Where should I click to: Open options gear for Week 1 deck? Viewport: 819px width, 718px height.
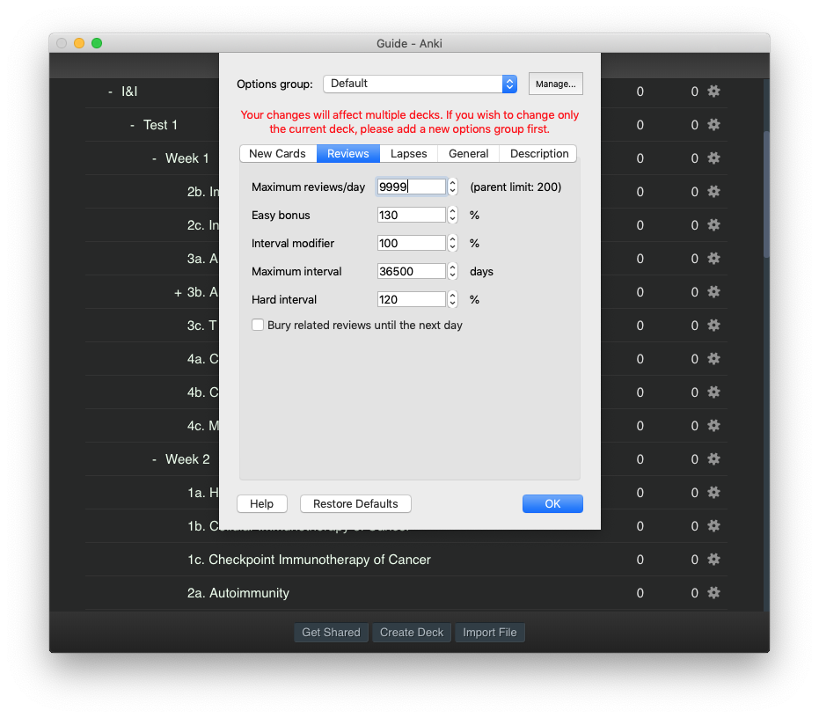(713, 158)
